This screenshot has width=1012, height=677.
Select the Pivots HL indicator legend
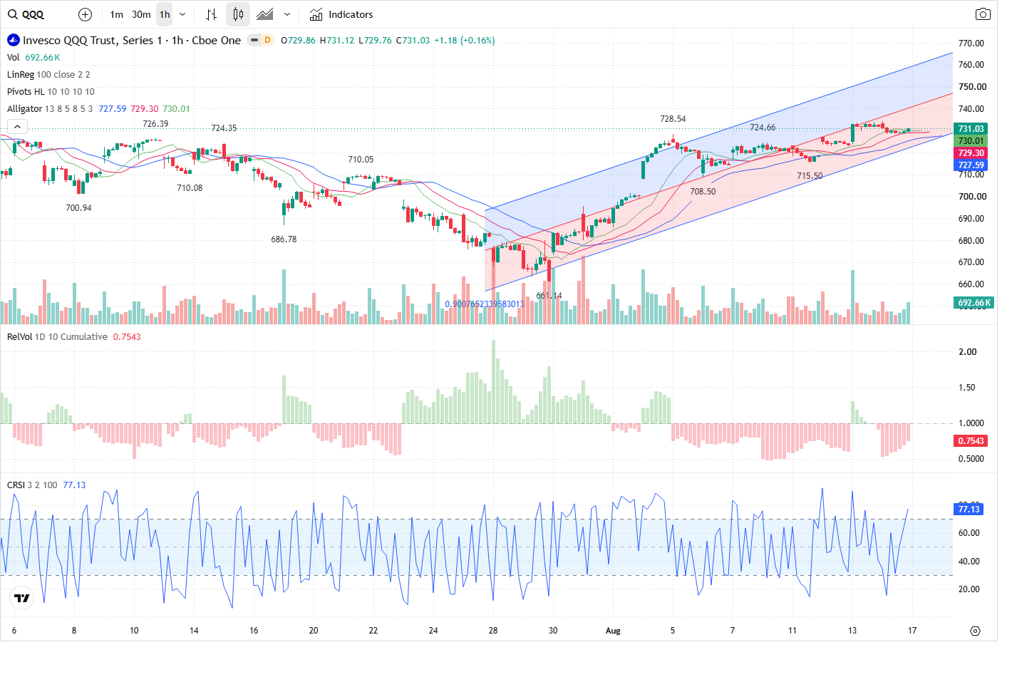(51, 91)
